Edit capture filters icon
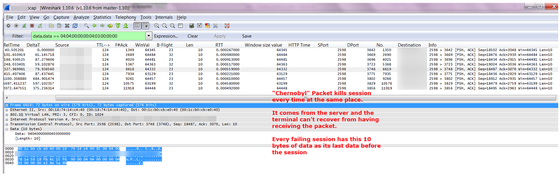560x179 pixels. 191,25
